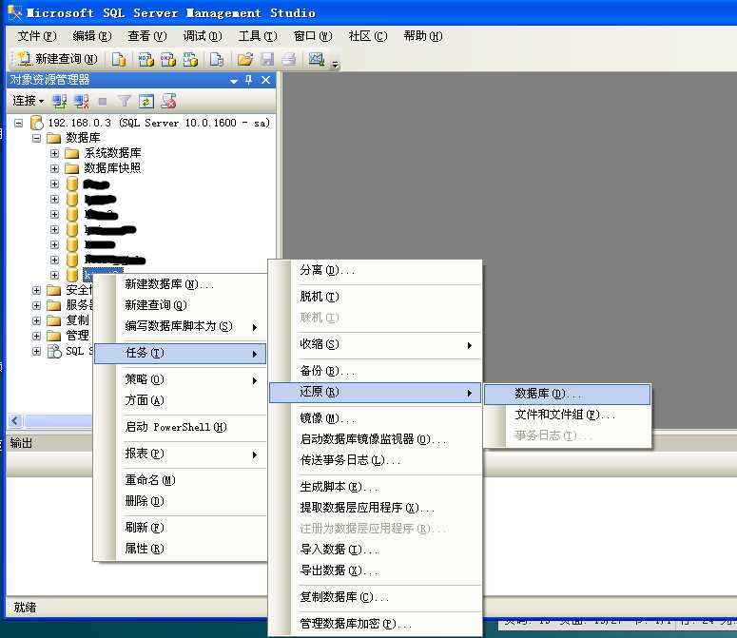Click the DMX query toolbar icon
The height and width of the screenshot is (638, 737).
pyautogui.click(x=167, y=59)
